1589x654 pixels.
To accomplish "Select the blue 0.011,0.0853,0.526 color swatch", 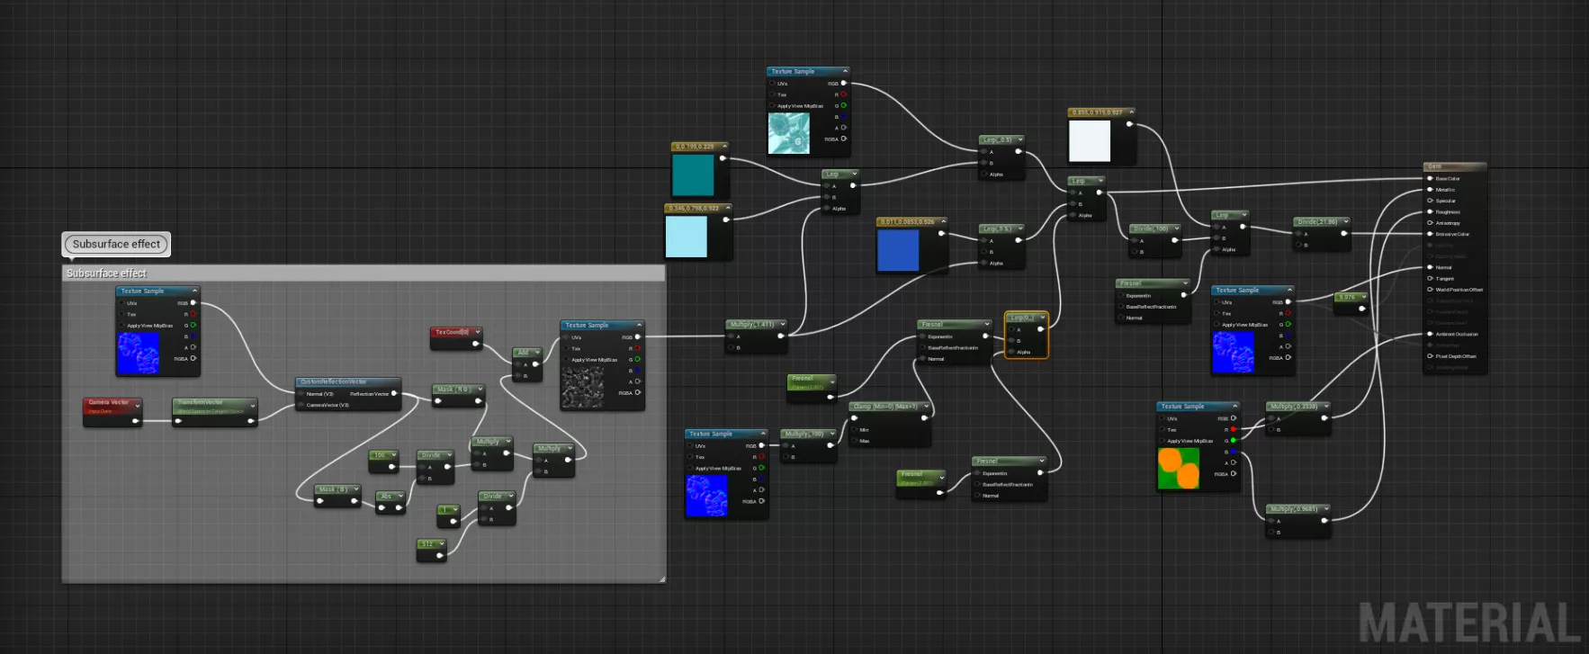I will click(898, 249).
